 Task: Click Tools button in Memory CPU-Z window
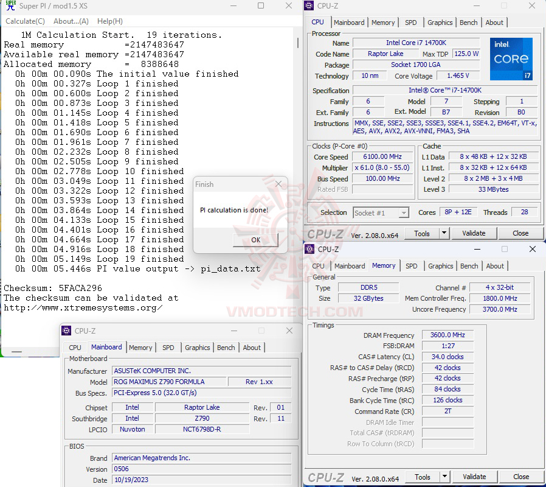(x=423, y=477)
